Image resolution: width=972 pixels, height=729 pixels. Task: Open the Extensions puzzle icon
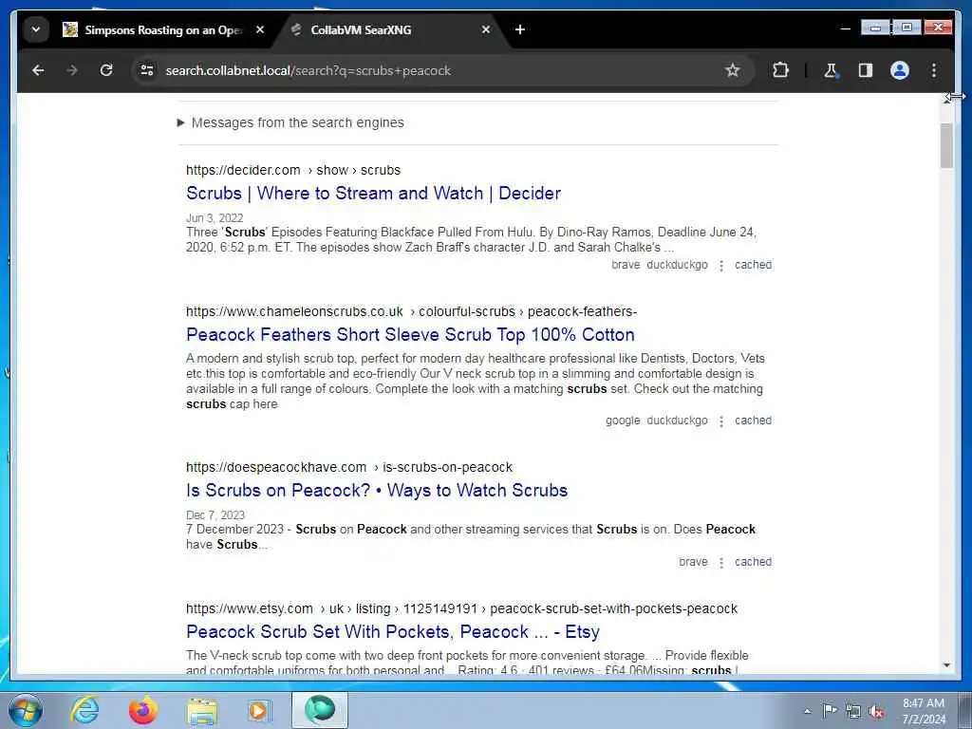(780, 70)
